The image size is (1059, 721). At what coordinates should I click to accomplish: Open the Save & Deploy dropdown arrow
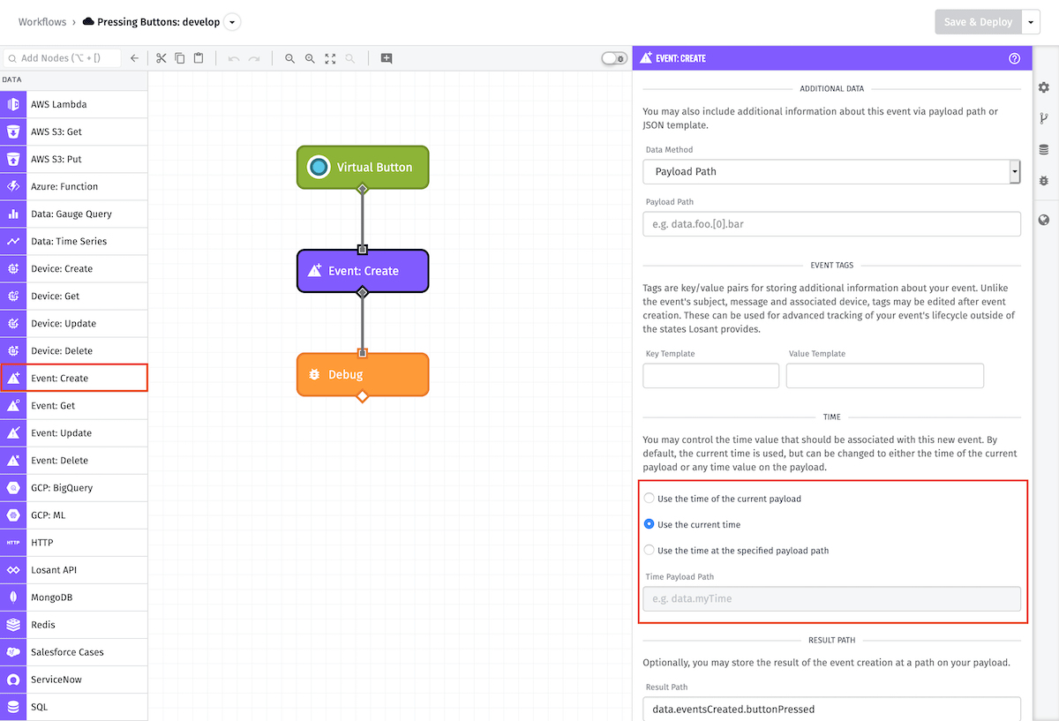pos(1032,22)
